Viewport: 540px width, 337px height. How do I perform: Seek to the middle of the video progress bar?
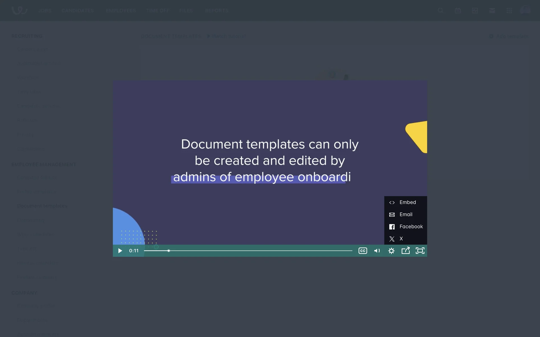[248, 251]
